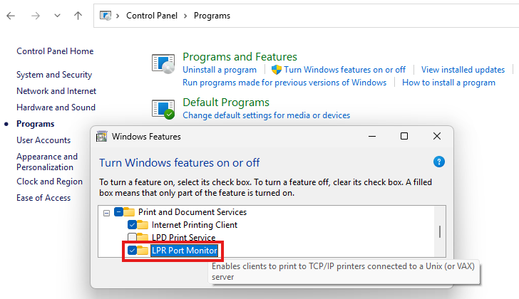Select Internet Printing Client item
519x299 pixels.
point(195,225)
